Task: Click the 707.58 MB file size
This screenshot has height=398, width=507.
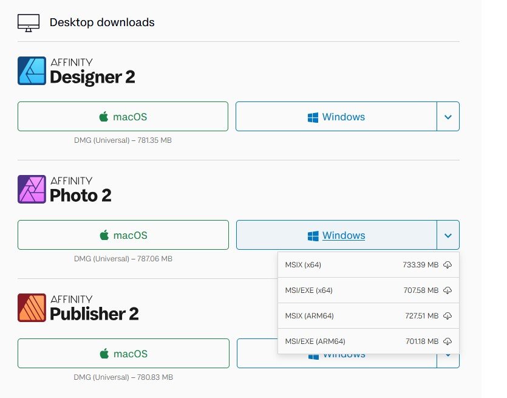Action: 421,290
